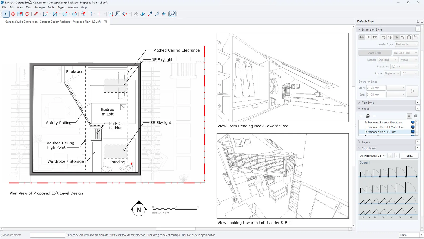Image resolution: width=424 pixels, height=239 pixels.
Task: Open the Tools menu
Action: coord(51,7)
